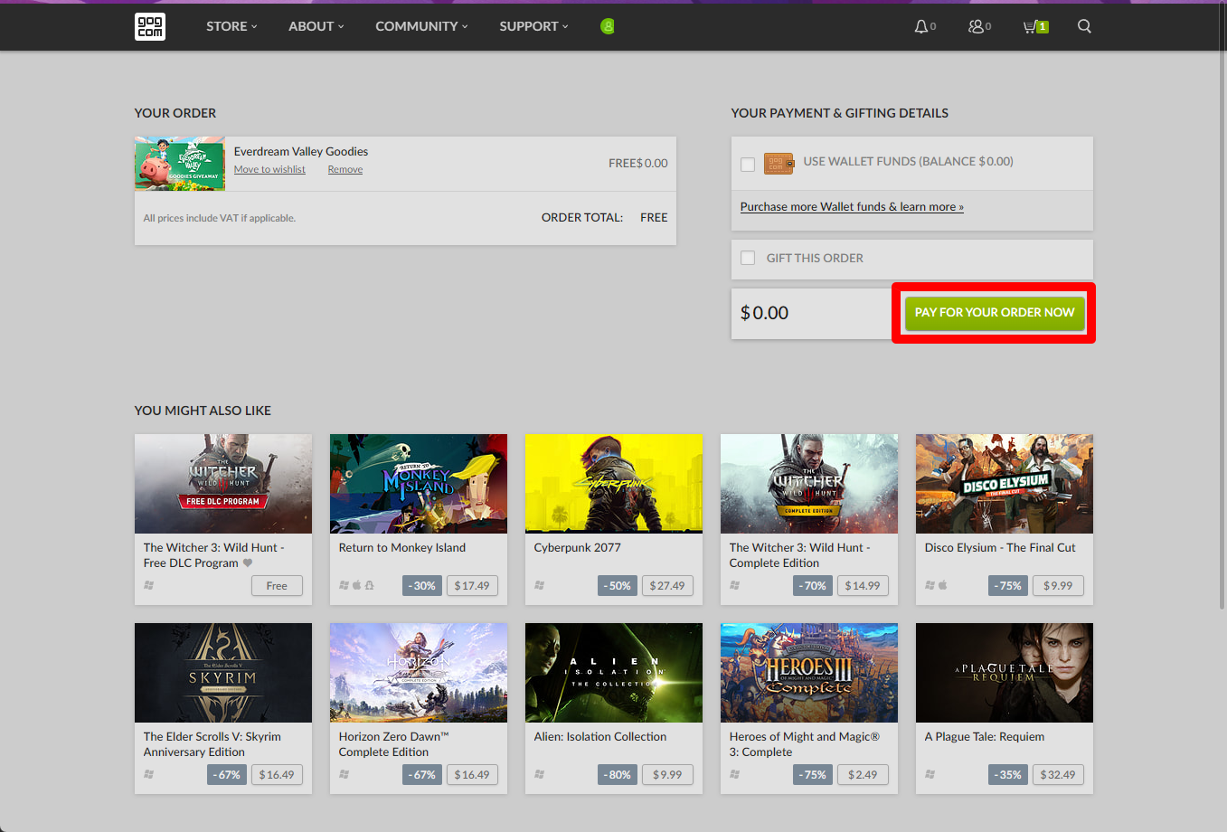
Task: Click the Windows icon under Horizon Zero Dawn
Action: pos(345,774)
